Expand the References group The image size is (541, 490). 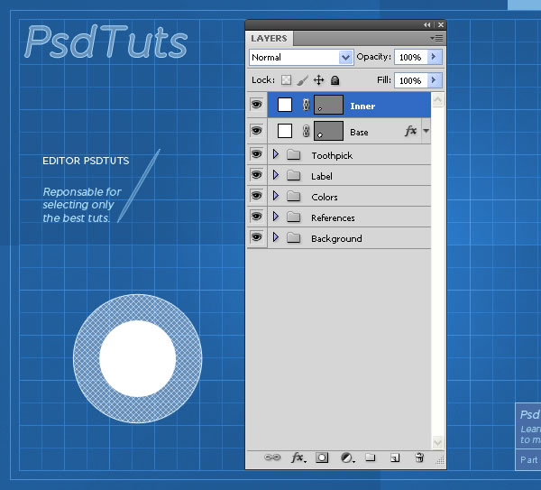(x=276, y=217)
